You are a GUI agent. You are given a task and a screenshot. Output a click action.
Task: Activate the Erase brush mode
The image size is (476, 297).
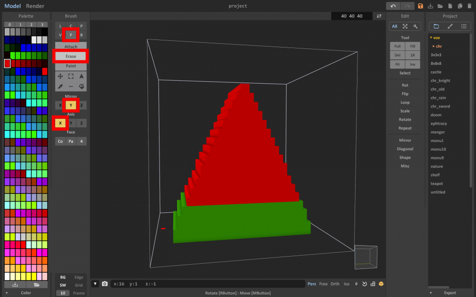(x=70, y=56)
